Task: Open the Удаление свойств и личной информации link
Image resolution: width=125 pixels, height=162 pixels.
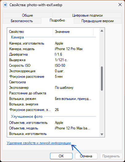Action: pos(39,143)
